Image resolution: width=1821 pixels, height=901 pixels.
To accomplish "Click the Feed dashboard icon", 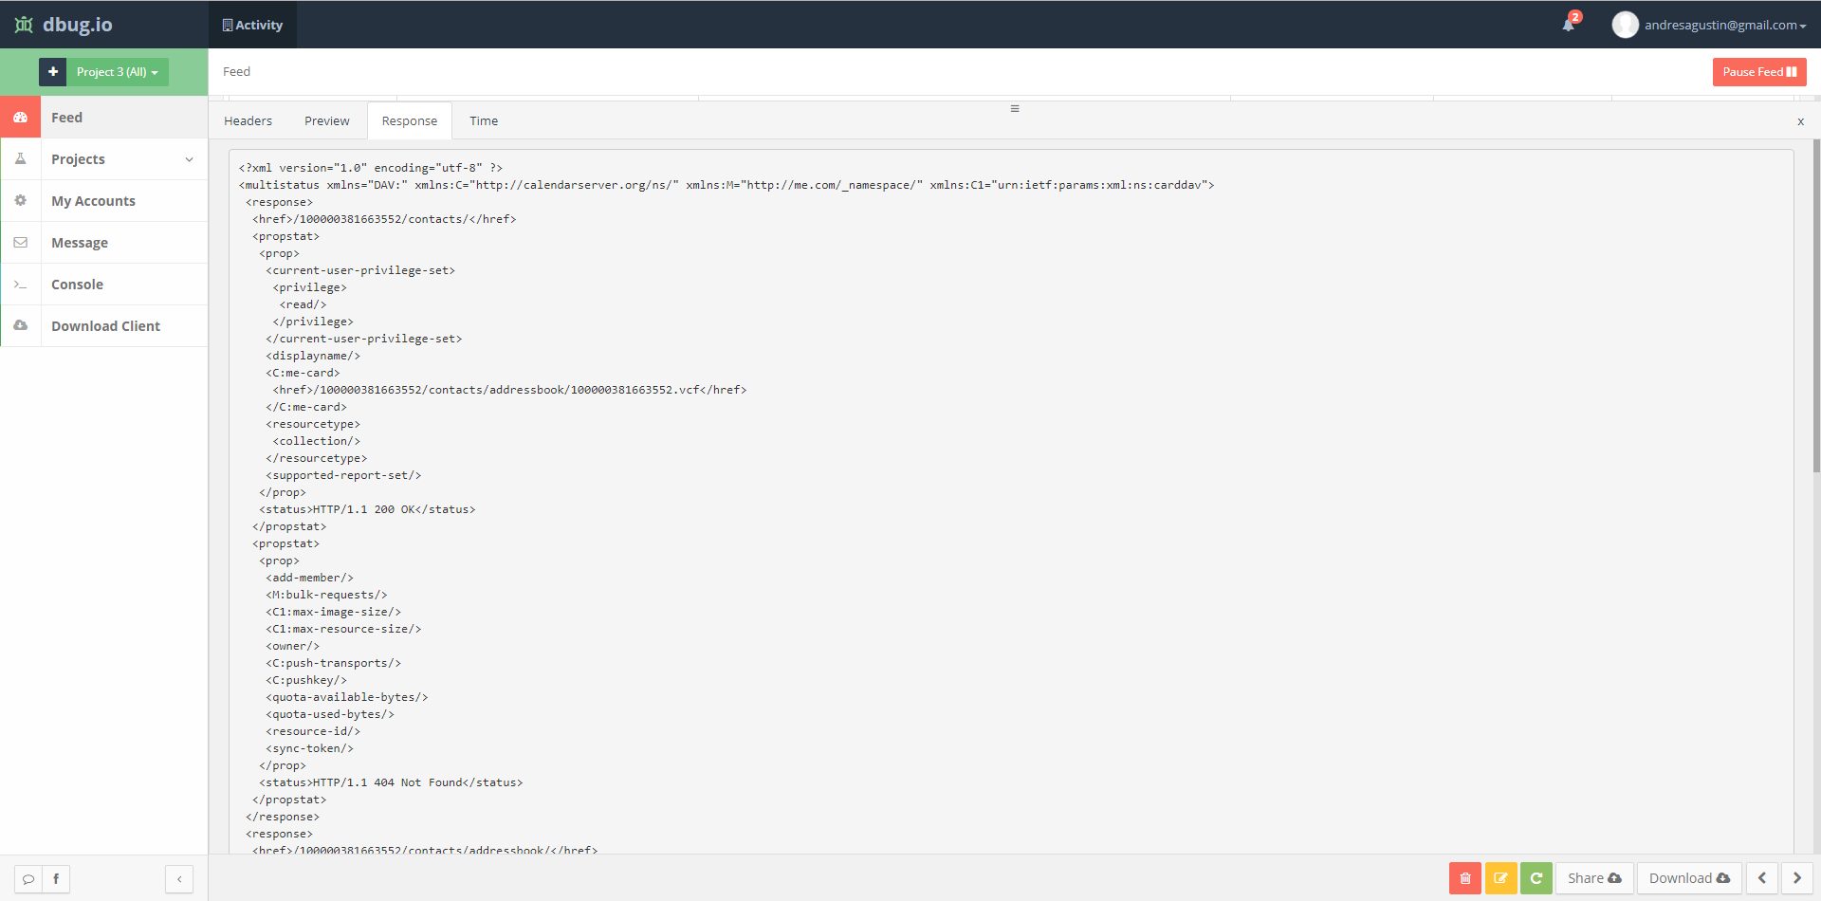I will [x=20, y=118].
